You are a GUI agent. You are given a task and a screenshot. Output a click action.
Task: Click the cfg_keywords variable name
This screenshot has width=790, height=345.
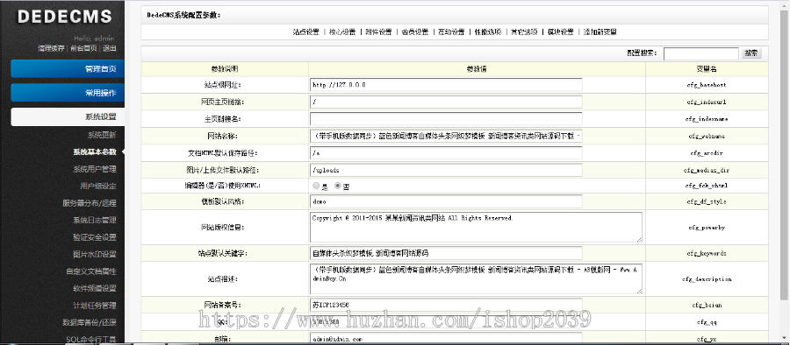point(707,253)
